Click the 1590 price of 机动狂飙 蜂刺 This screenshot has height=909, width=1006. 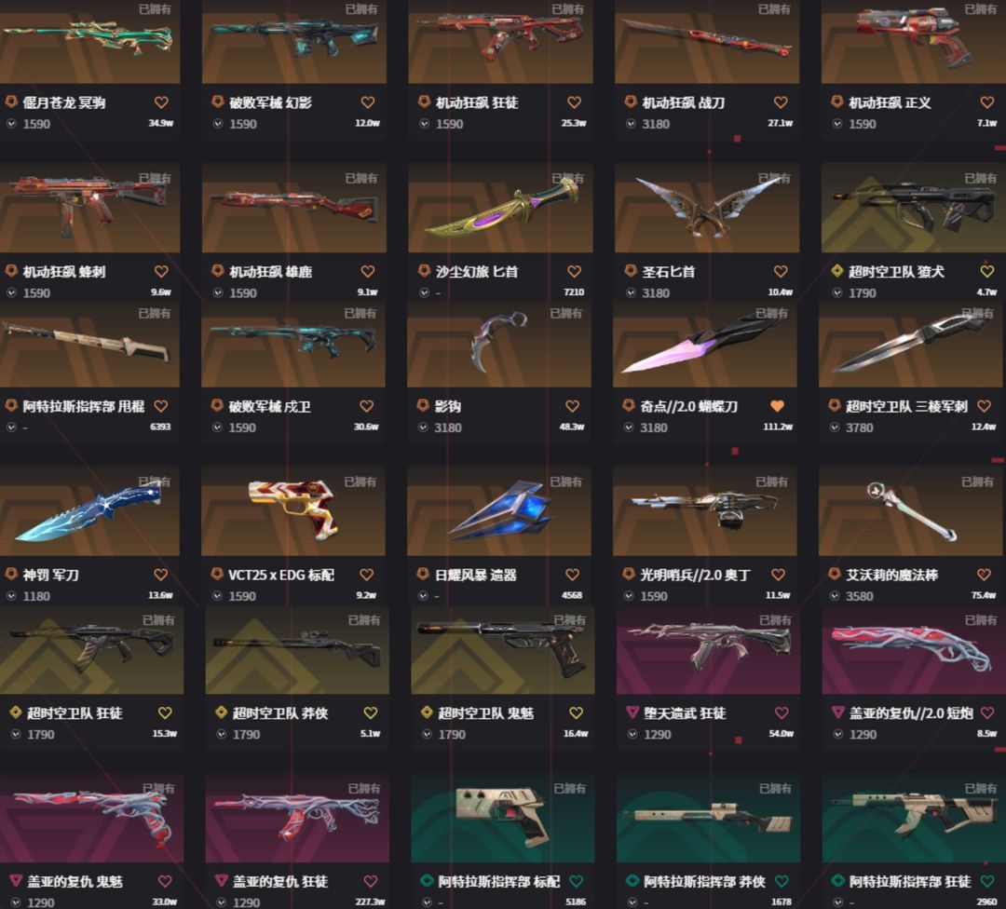tap(36, 293)
